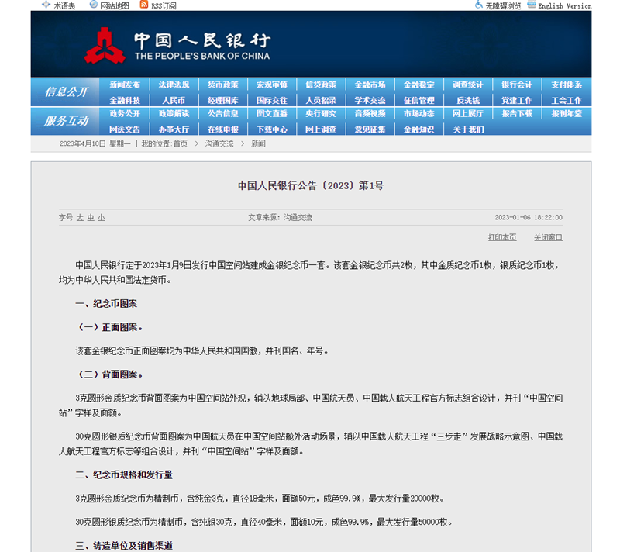Viewport: 620px width, 552px height.
Task: Open 工会工作 navigation item
Action: pos(567,101)
